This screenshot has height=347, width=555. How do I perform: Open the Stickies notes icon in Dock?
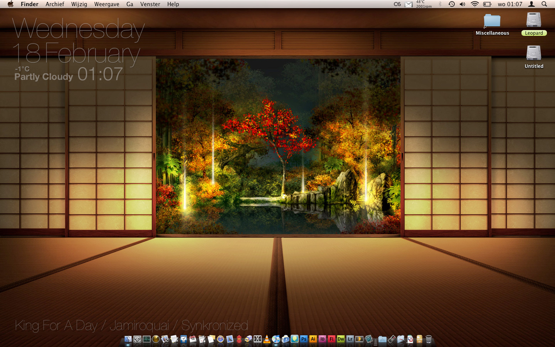(211, 339)
